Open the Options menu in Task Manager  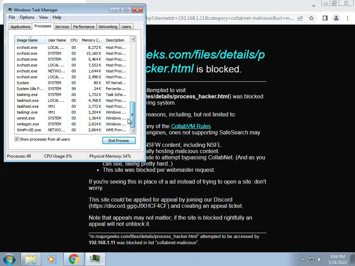coord(27,17)
